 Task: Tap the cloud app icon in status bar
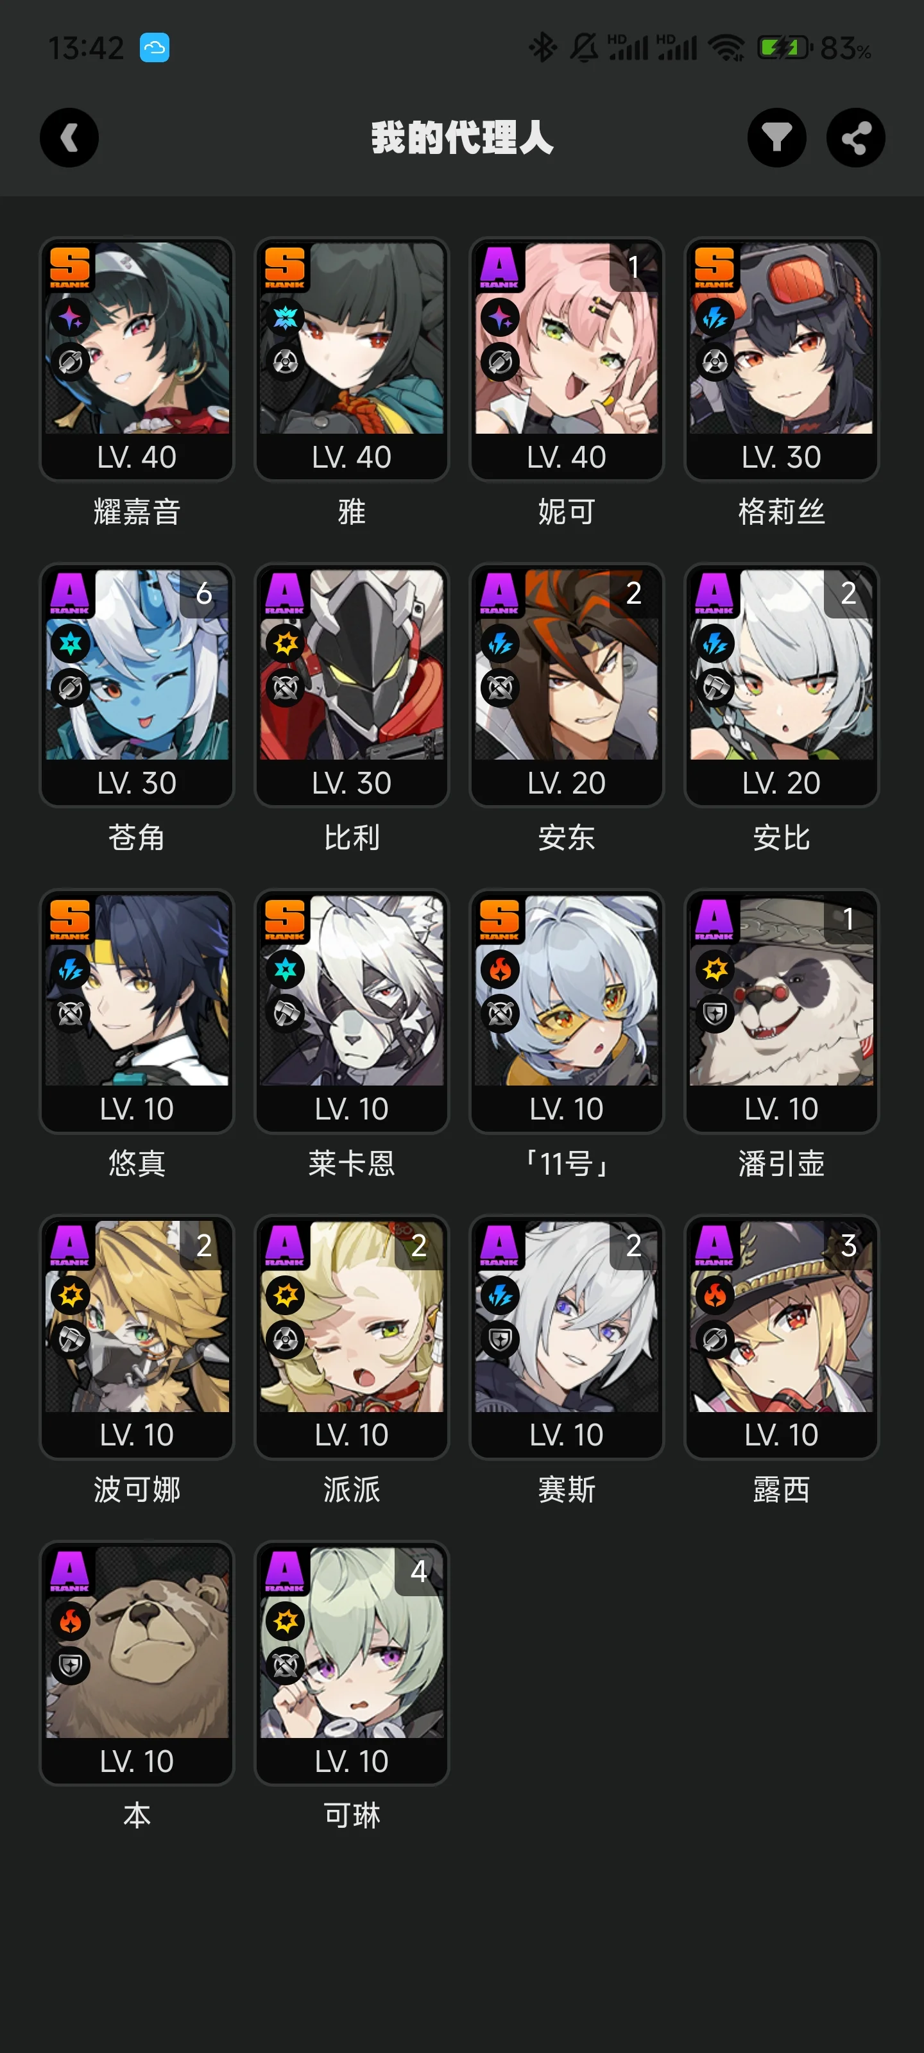pyautogui.click(x=155, y=48)
